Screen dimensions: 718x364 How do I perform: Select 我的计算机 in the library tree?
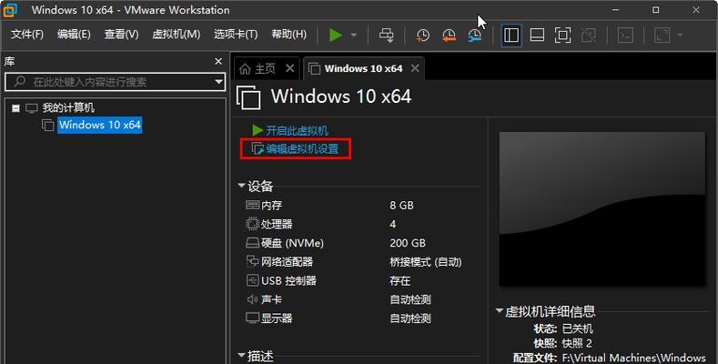click(68, 108)
